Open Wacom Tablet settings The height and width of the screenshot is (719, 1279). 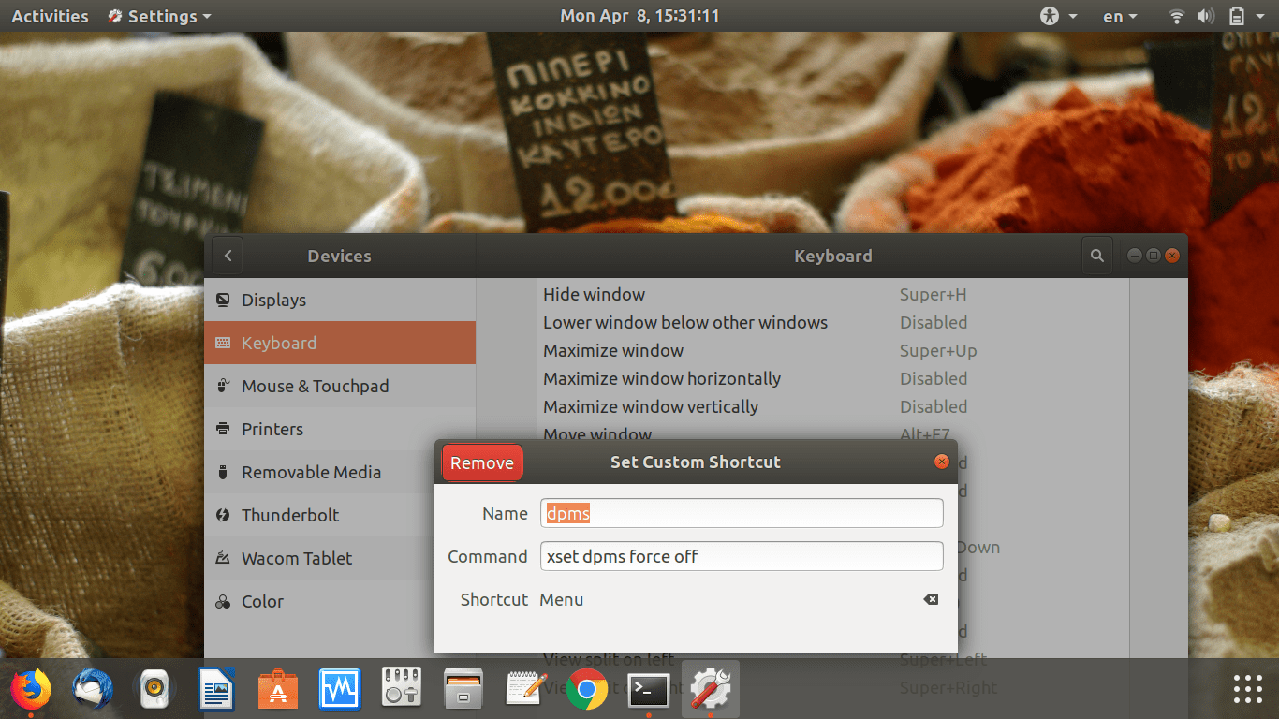(319, 558)
